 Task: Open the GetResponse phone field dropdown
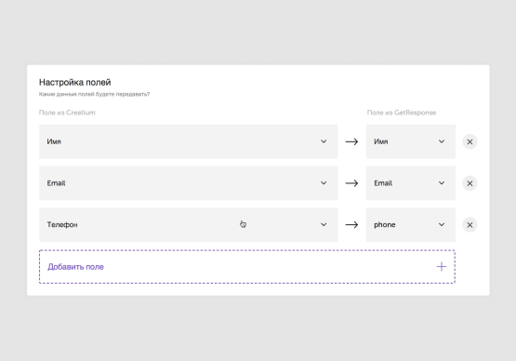click(x=411, y=224)
